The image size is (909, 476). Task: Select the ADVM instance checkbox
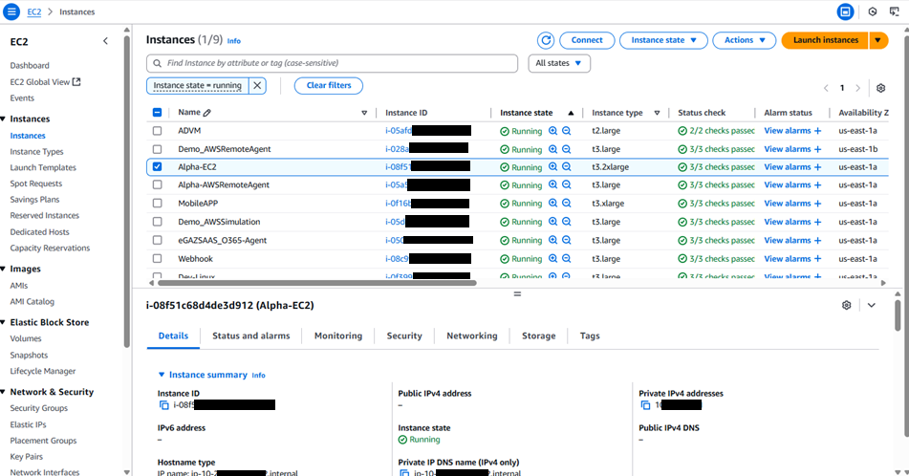pyautogui.click(x=158, y=131)
